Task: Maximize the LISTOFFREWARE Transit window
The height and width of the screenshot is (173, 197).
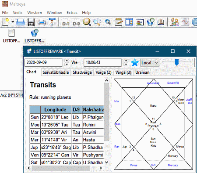Action: [x=172, y=51]
